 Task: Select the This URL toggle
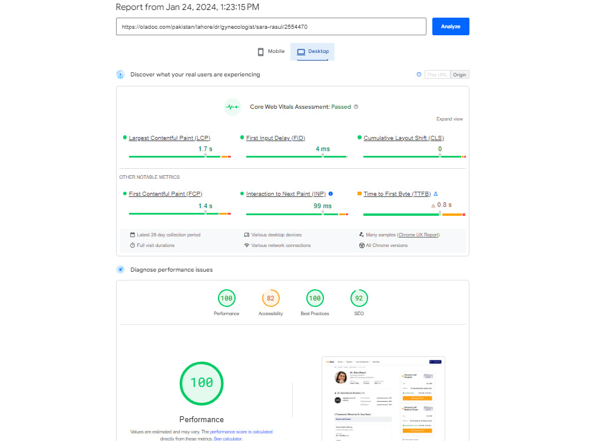click(437, 75)
